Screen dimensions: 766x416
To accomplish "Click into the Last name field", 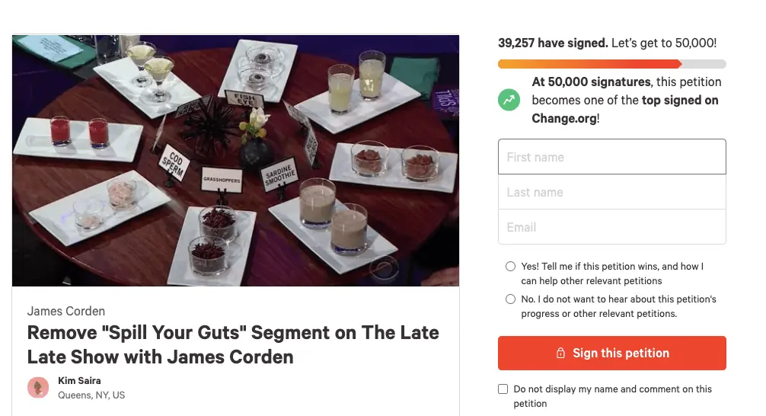I will pos(611,192).
